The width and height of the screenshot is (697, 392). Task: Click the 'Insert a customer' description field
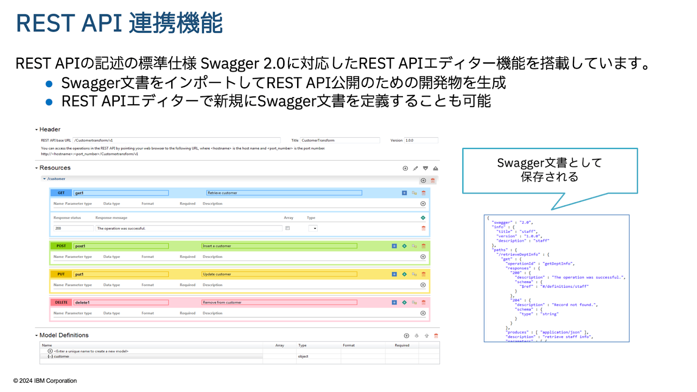(279, 246)
